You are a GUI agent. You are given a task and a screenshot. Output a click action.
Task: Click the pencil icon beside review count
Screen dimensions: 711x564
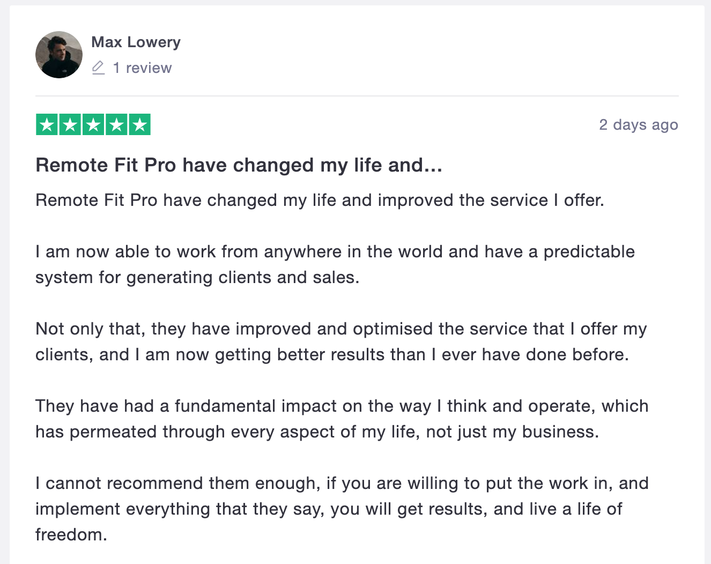(98, 68)
